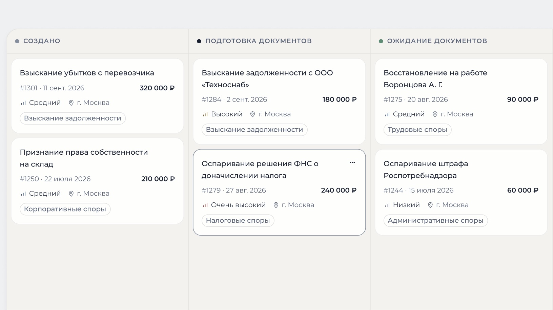Image resolution: width=553 pixels, height=310 pixels.
Task: Click the location pin on card #1275
Action: pos(435,114)
